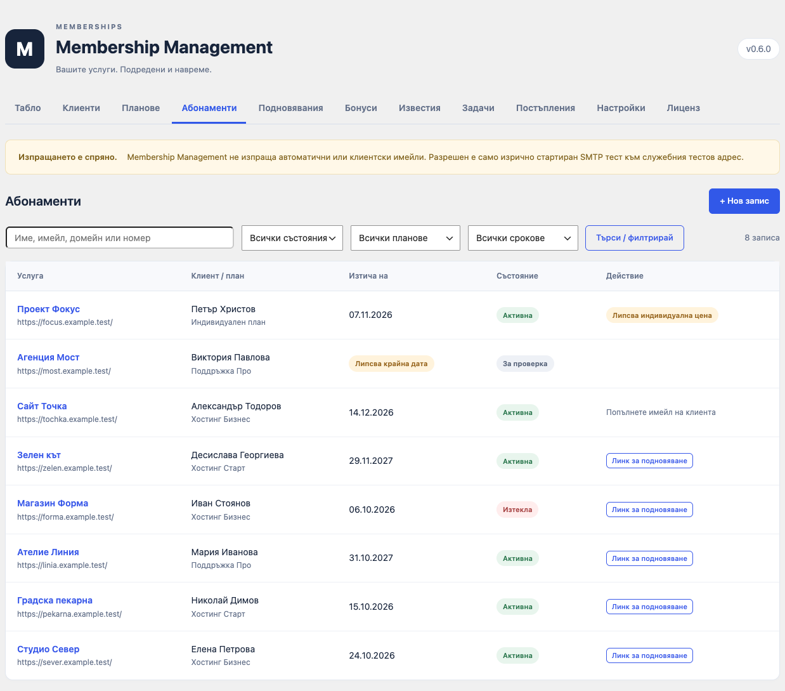Click renewal link button for Студио Север

(649, 655)
